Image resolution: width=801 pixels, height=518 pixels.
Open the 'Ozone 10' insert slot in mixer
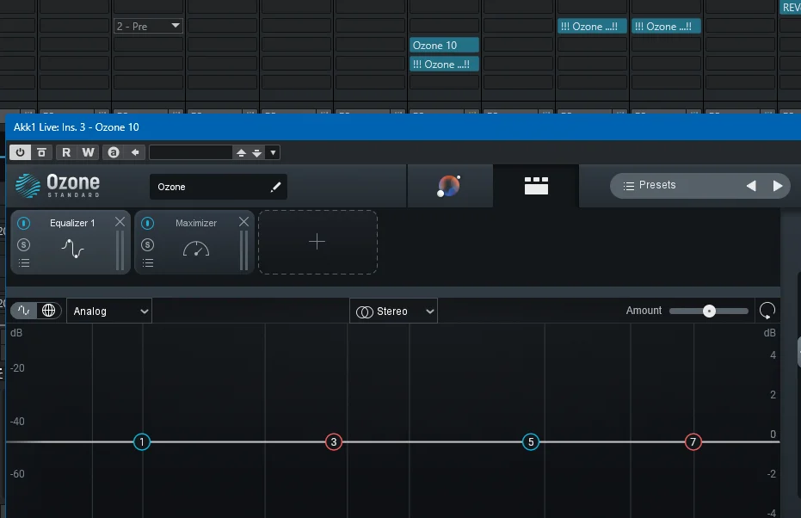[x=444, y=46]
